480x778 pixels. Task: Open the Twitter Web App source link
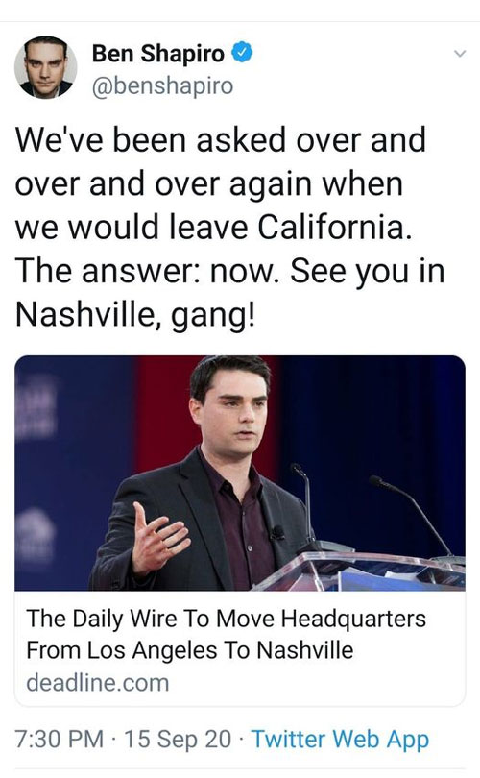(x=340, y=740)
